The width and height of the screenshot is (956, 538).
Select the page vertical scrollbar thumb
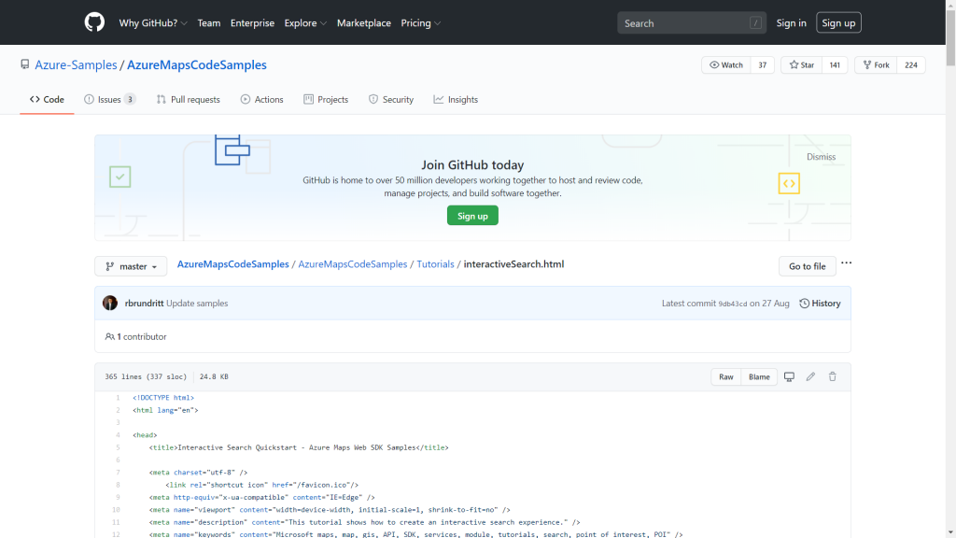pos(950,37)
